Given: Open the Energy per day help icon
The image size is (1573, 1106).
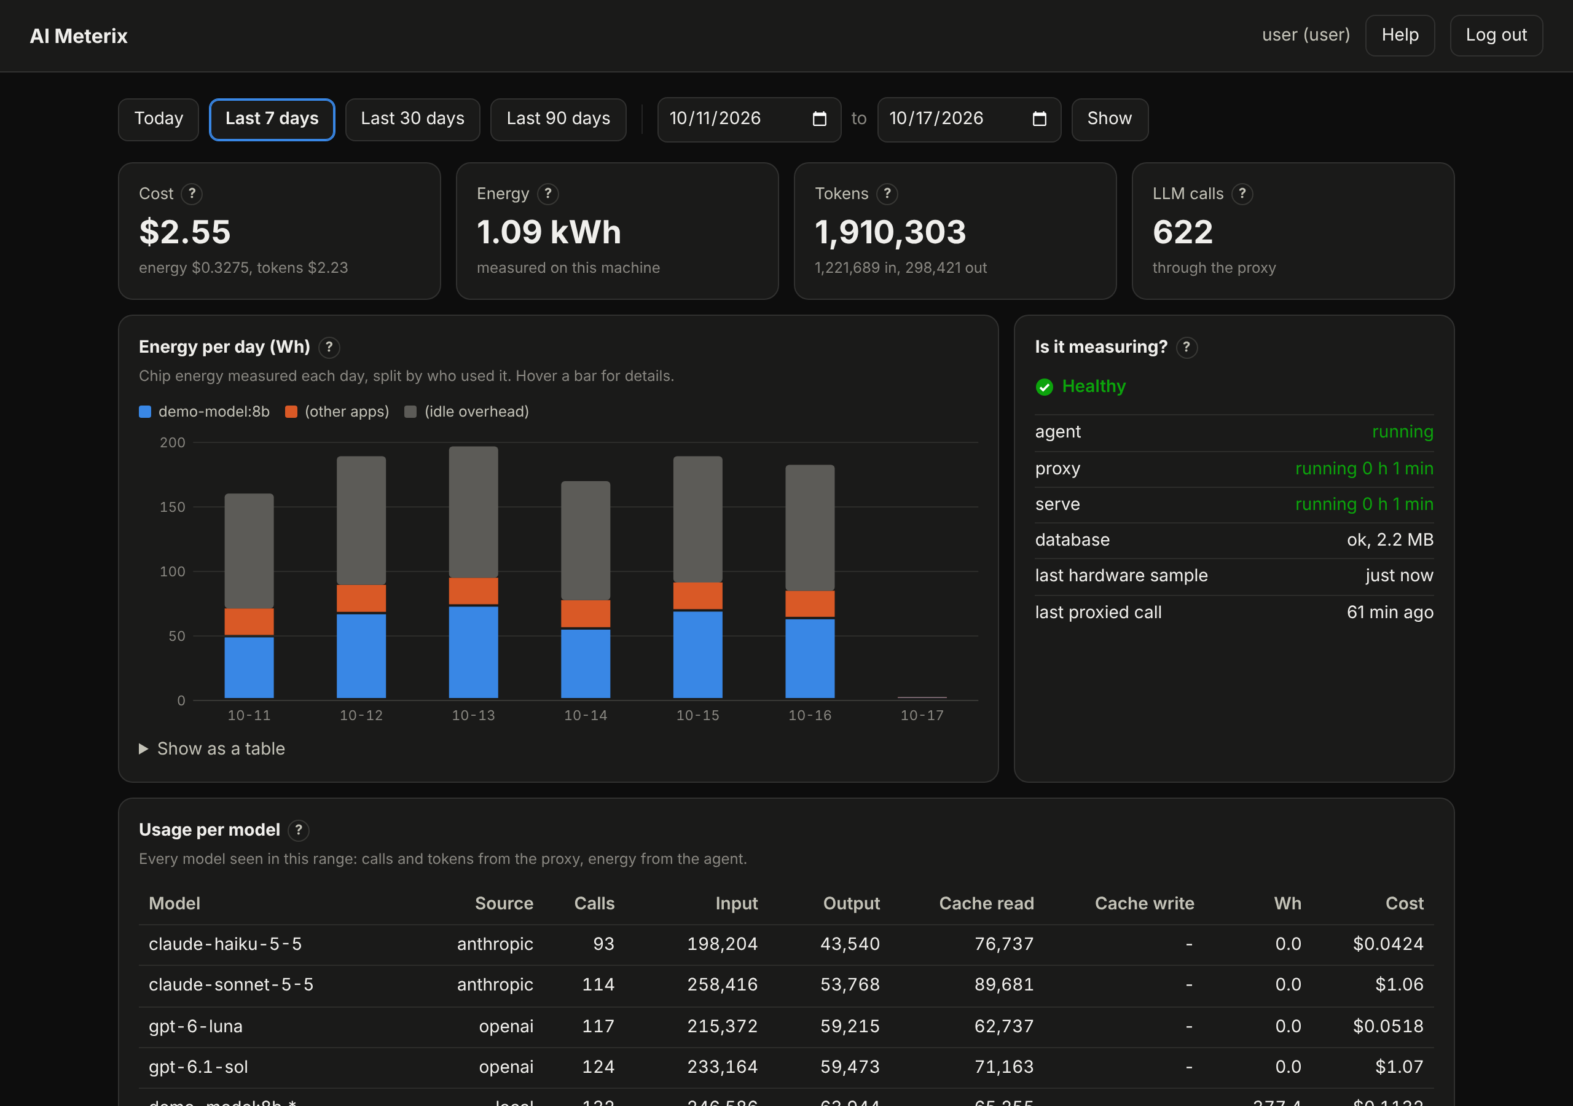Looking at the screenshot, I should [x=329, y=347].
